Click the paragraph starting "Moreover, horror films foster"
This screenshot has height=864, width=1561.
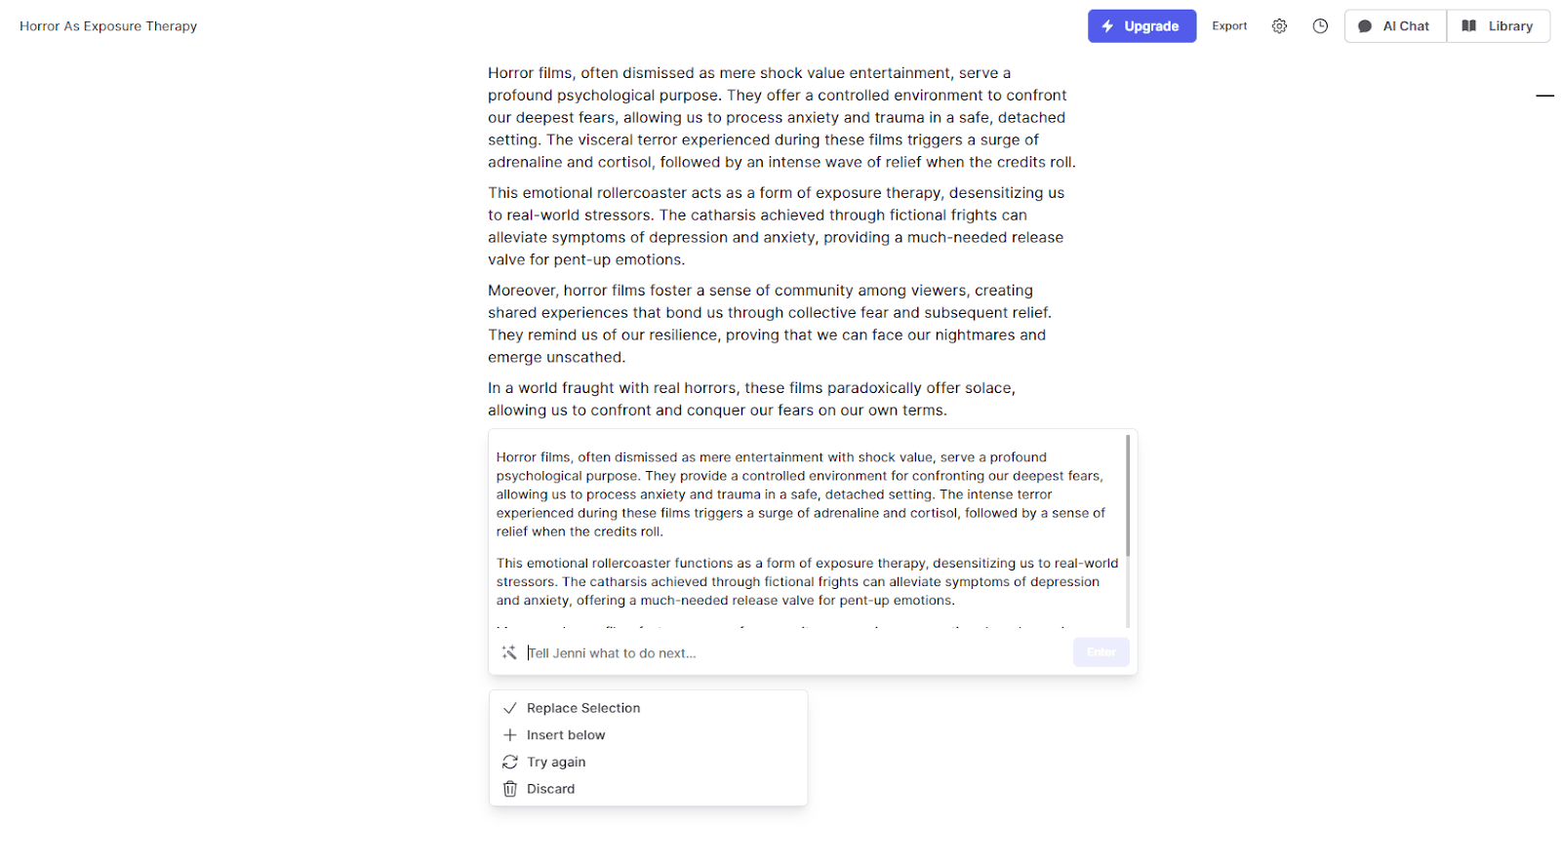pos(769,324)
